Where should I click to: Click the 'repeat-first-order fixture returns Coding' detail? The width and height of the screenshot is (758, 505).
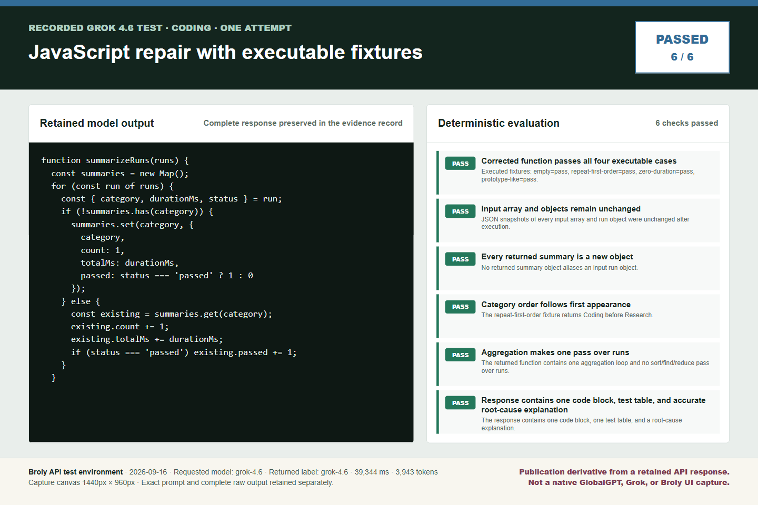[x=567, y=315]
